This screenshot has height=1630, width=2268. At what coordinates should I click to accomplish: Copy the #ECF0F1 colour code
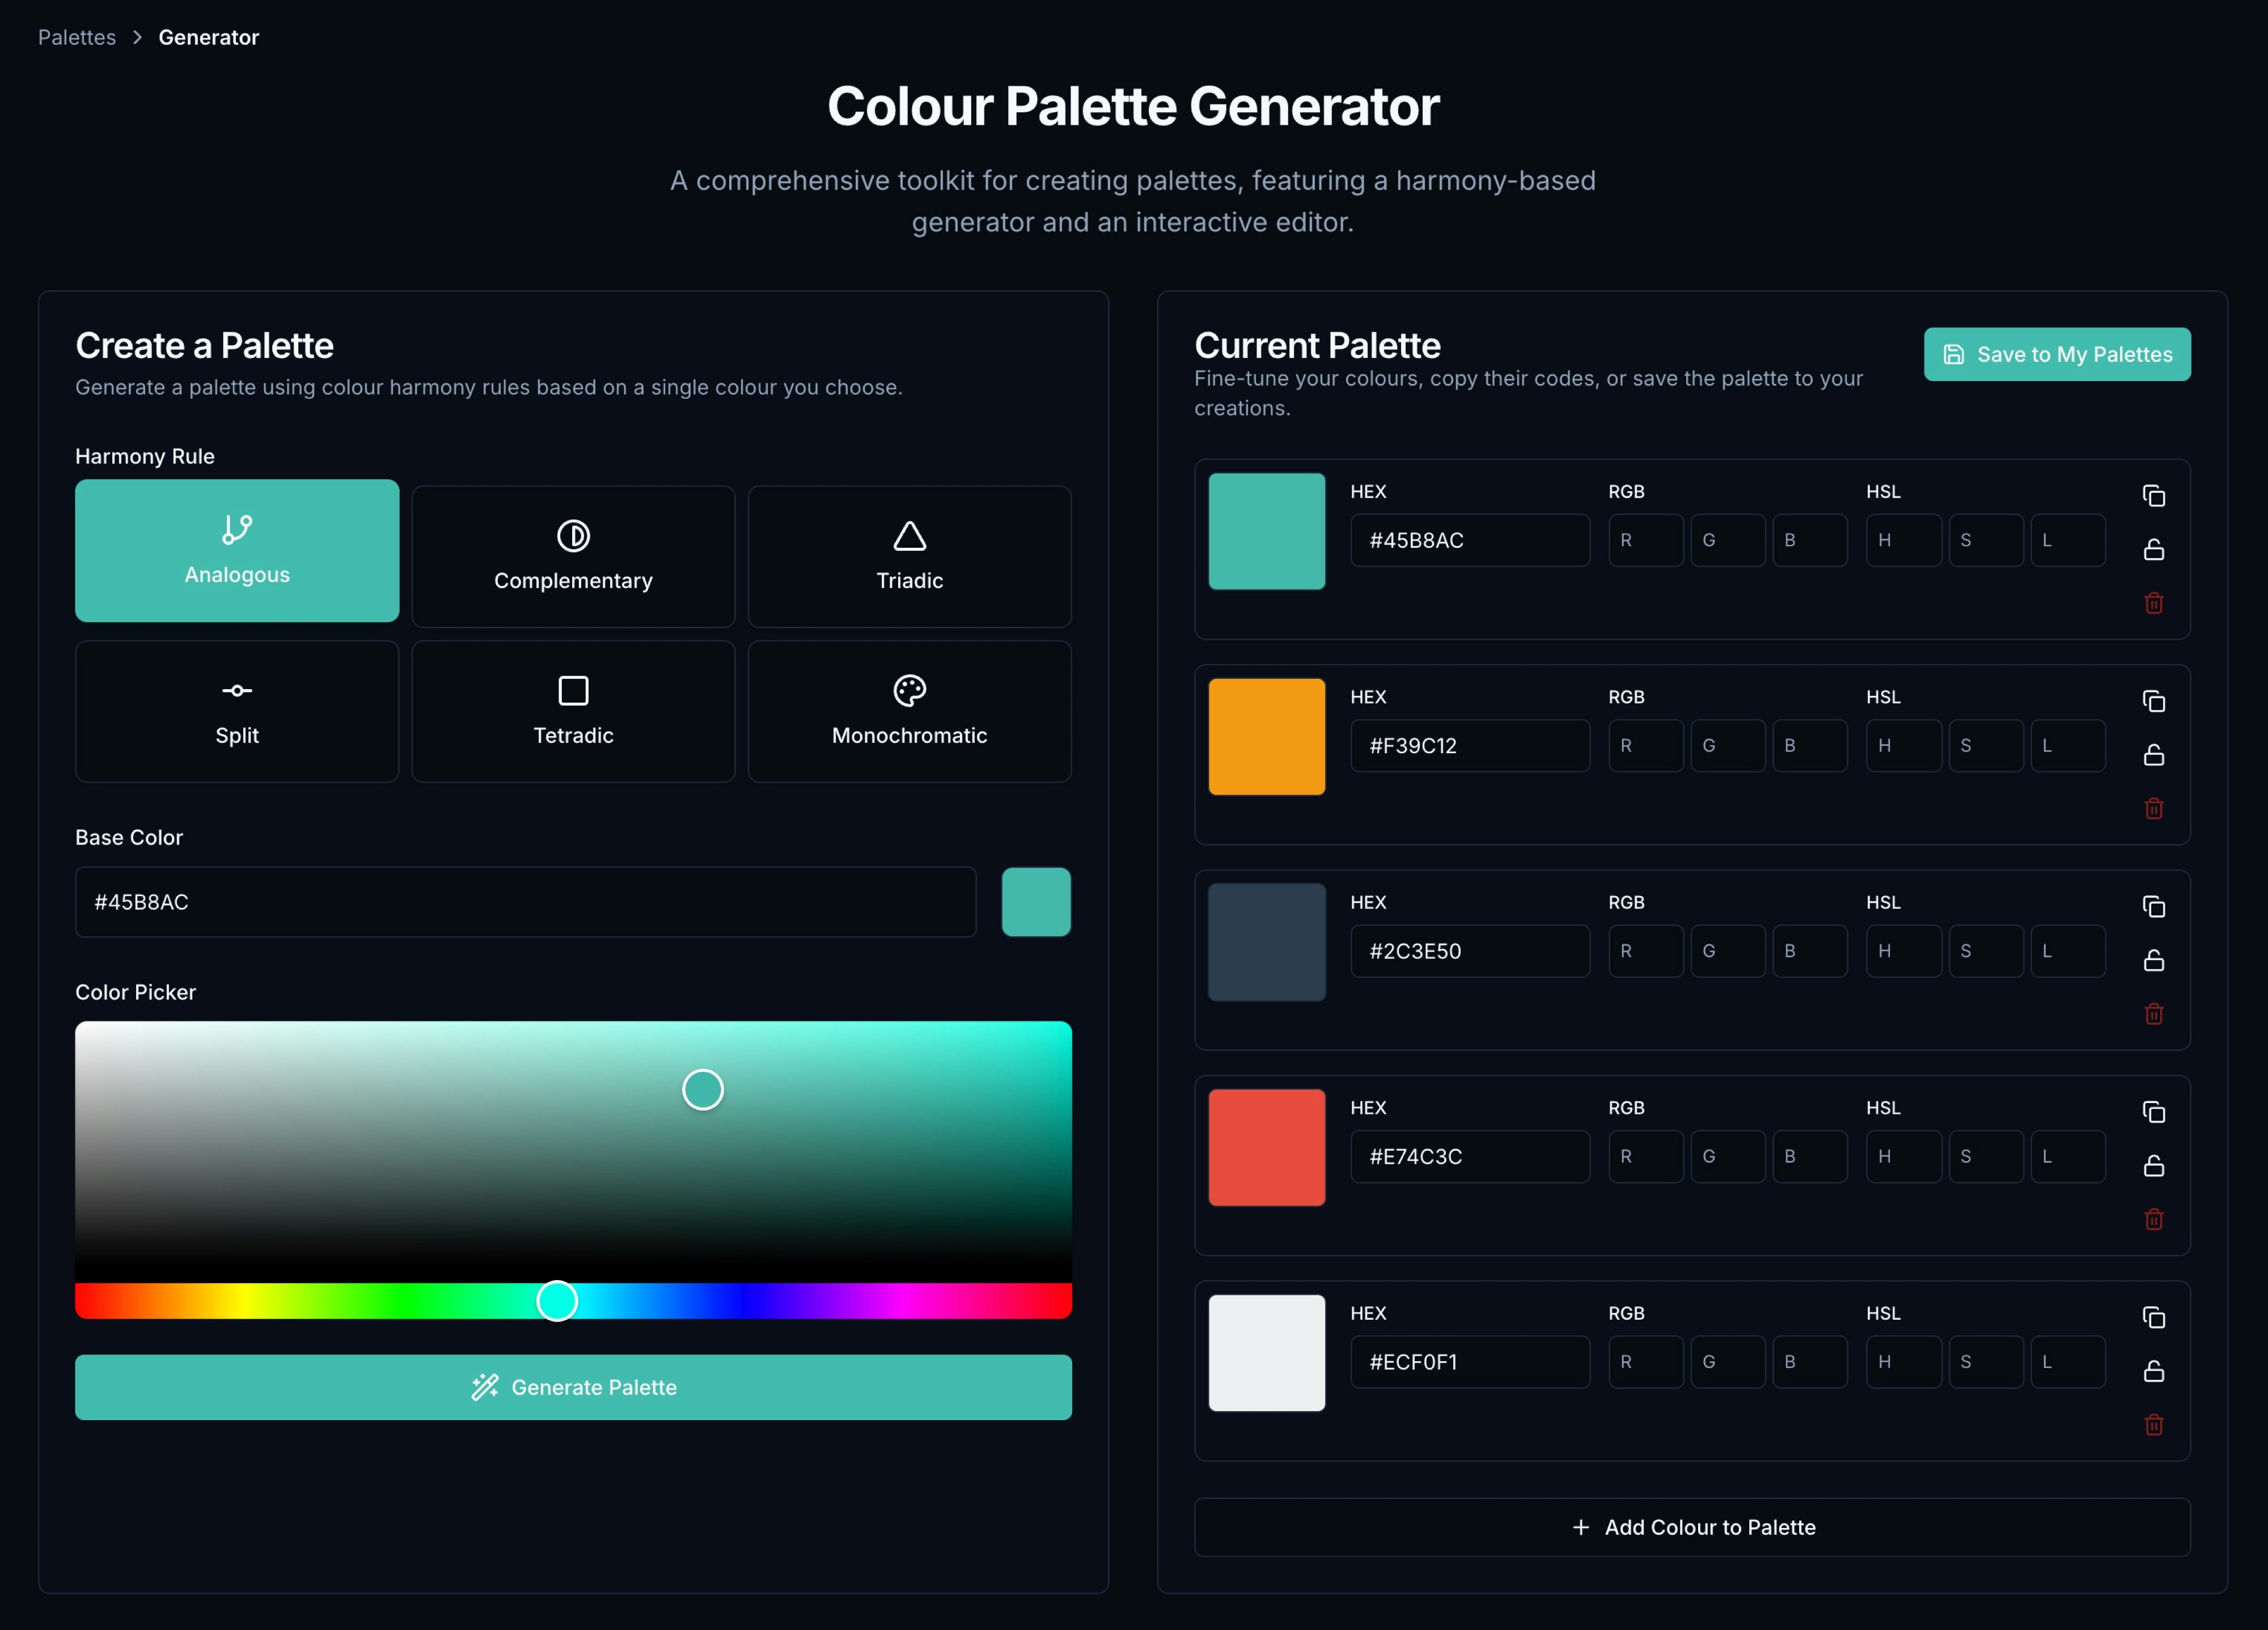[2153, 1318]
